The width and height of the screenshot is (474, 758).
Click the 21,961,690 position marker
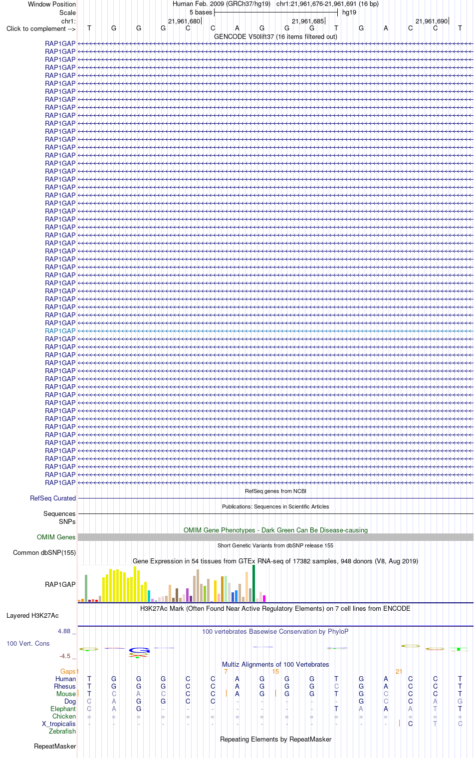tap(432, 21)
